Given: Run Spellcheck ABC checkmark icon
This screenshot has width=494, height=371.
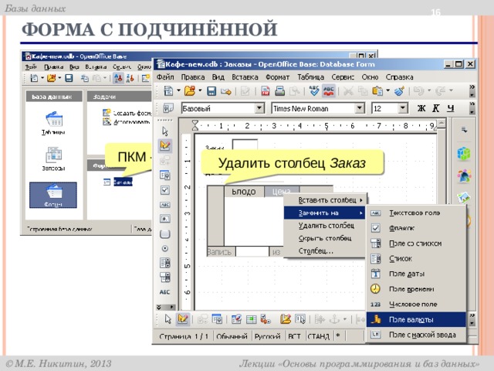Looking at the screenshot, I should click(314, 91).
